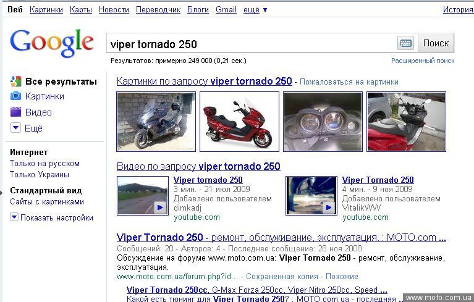
Task: Open the 'ещё' top menu dropdown
Action: point(255,10)
